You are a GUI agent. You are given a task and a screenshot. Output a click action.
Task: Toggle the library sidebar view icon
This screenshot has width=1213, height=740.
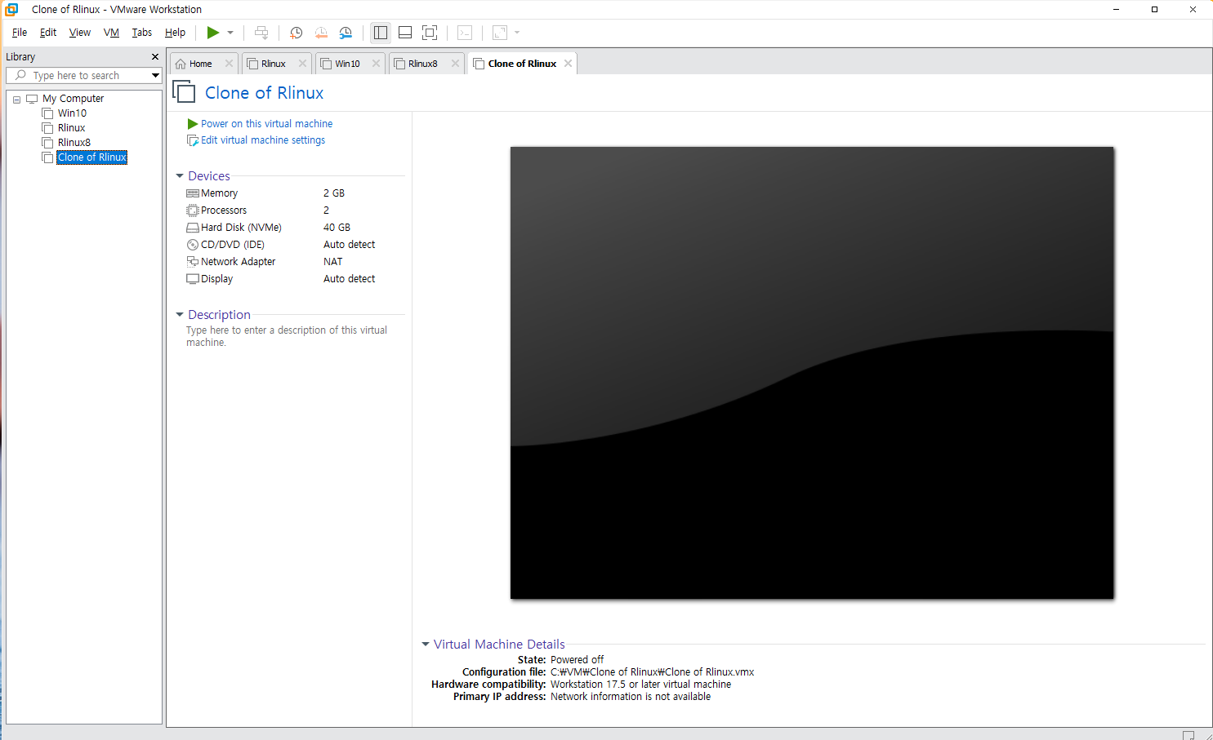[x=381, y=33]
